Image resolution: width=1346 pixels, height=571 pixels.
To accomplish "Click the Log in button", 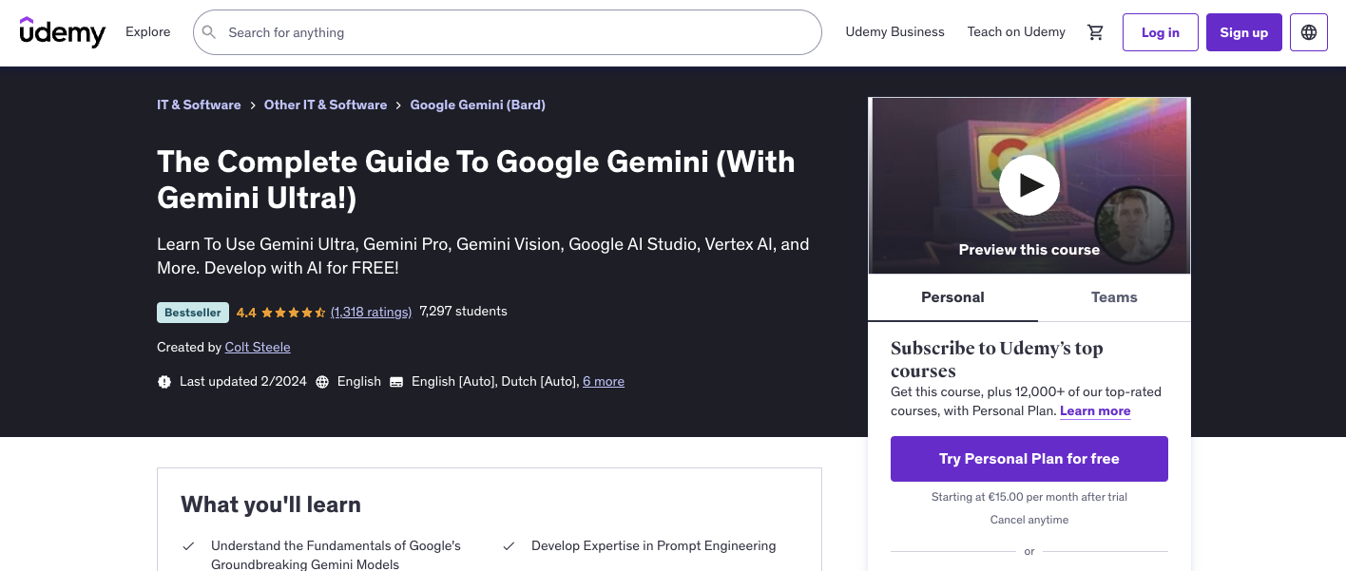I will pos(1160,31).
